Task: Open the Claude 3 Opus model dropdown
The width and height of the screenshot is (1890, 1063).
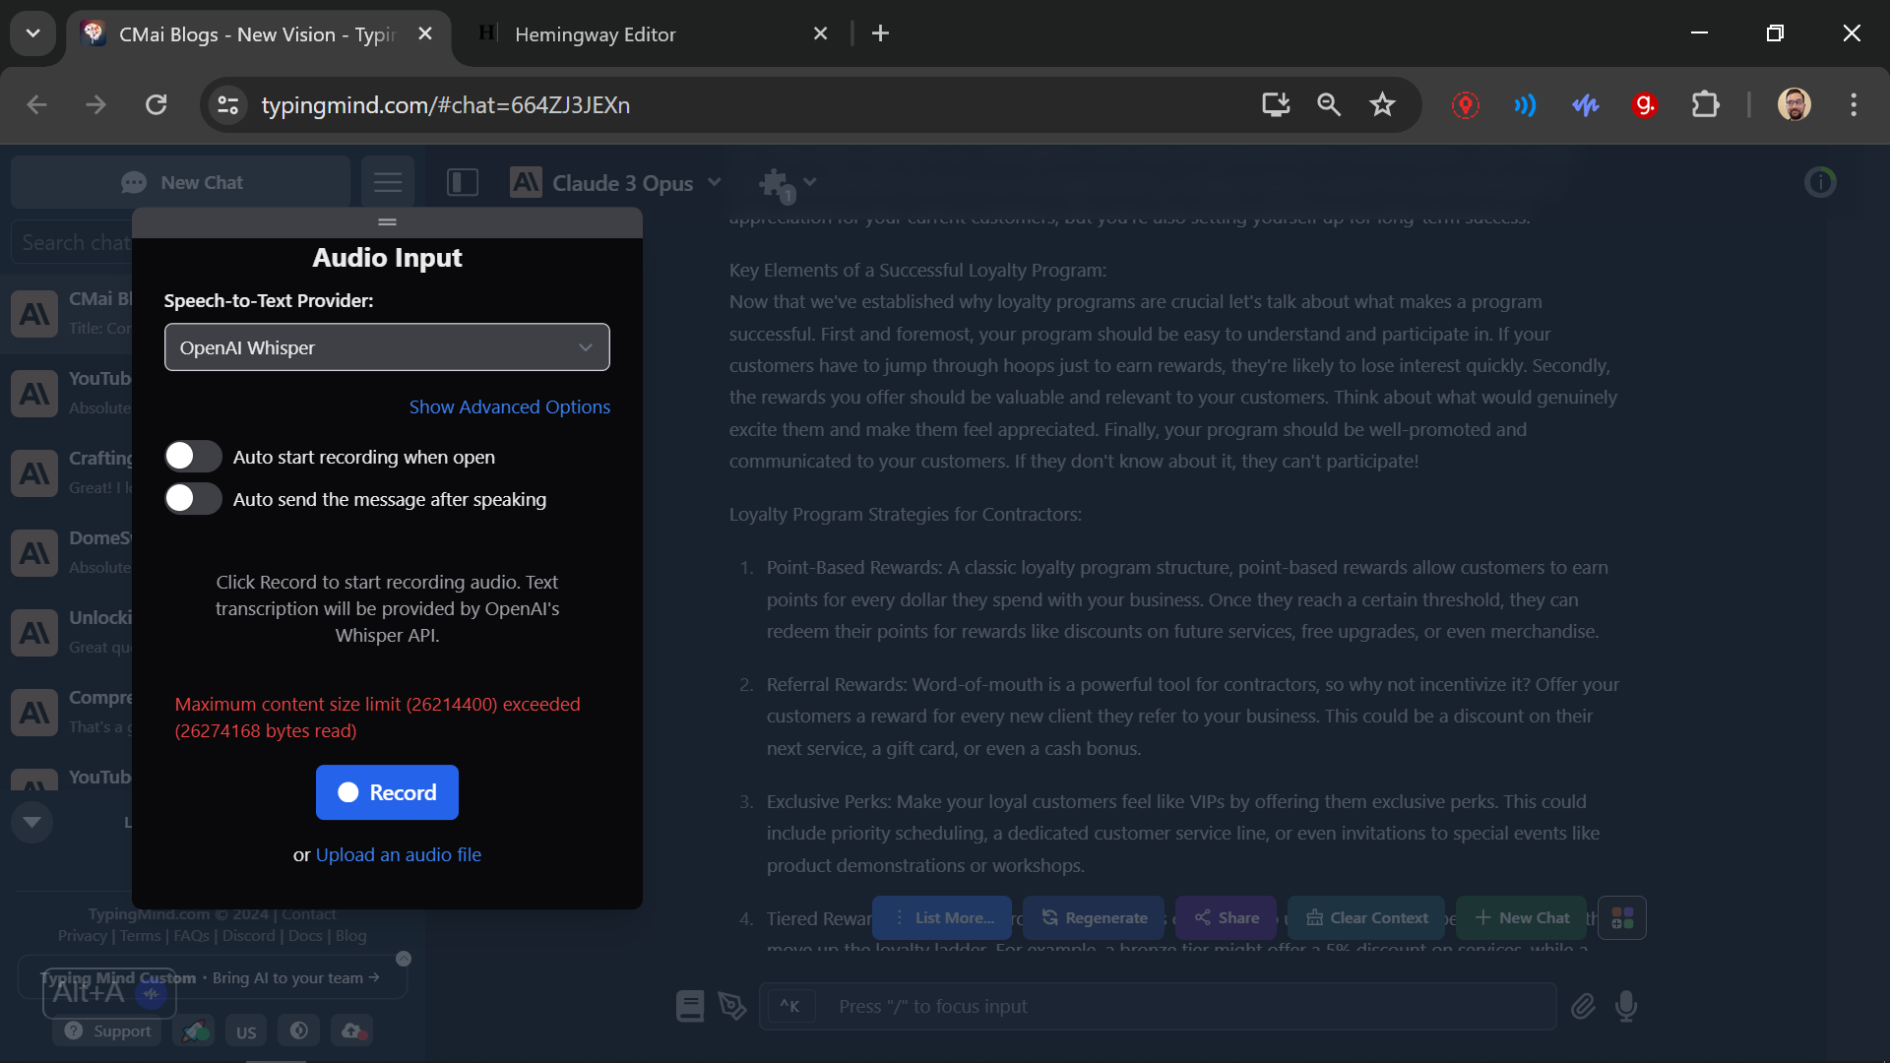Action: [x=616, y=183]
